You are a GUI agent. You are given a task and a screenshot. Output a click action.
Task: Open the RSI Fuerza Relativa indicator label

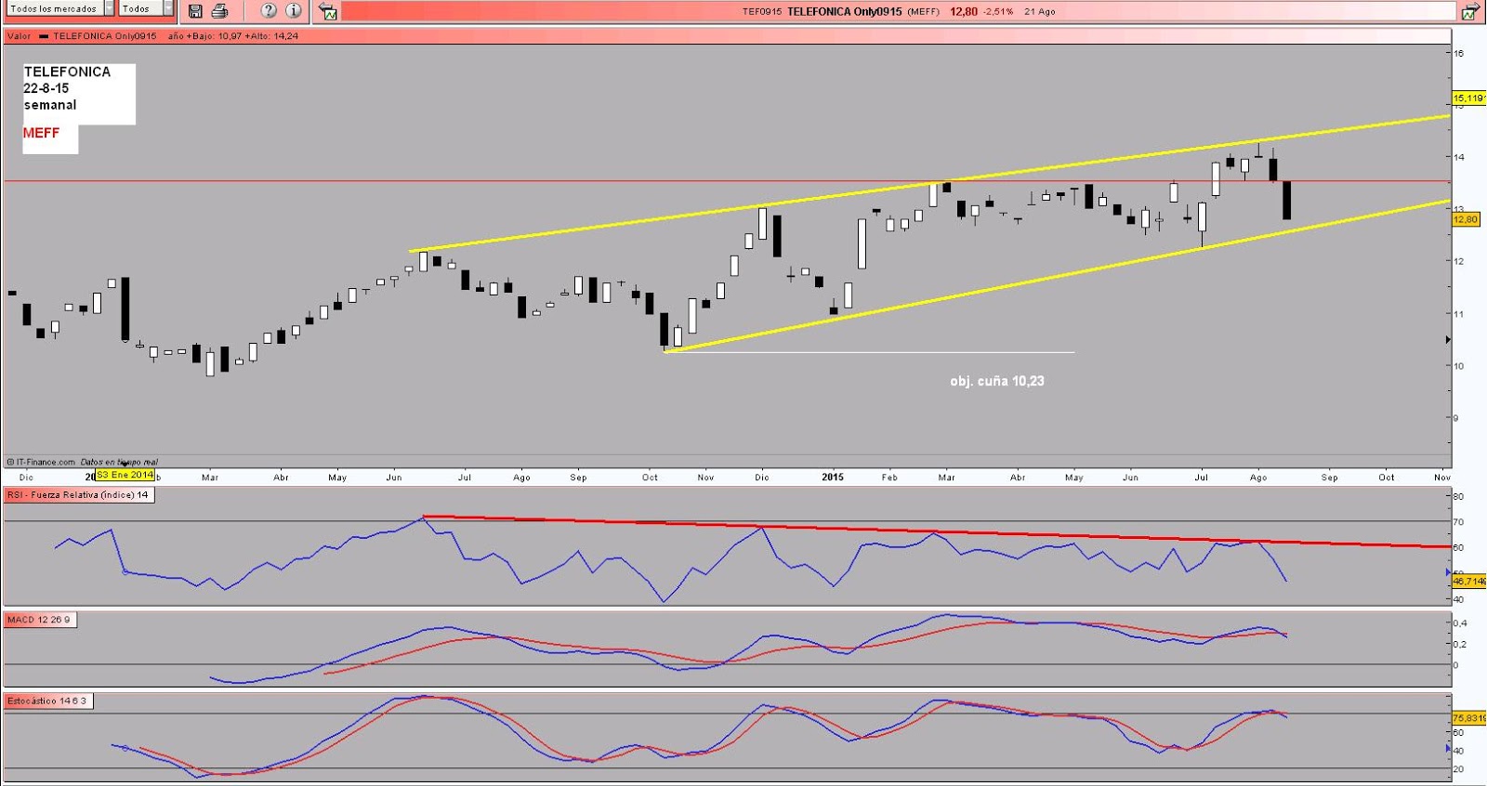(78, 495)
